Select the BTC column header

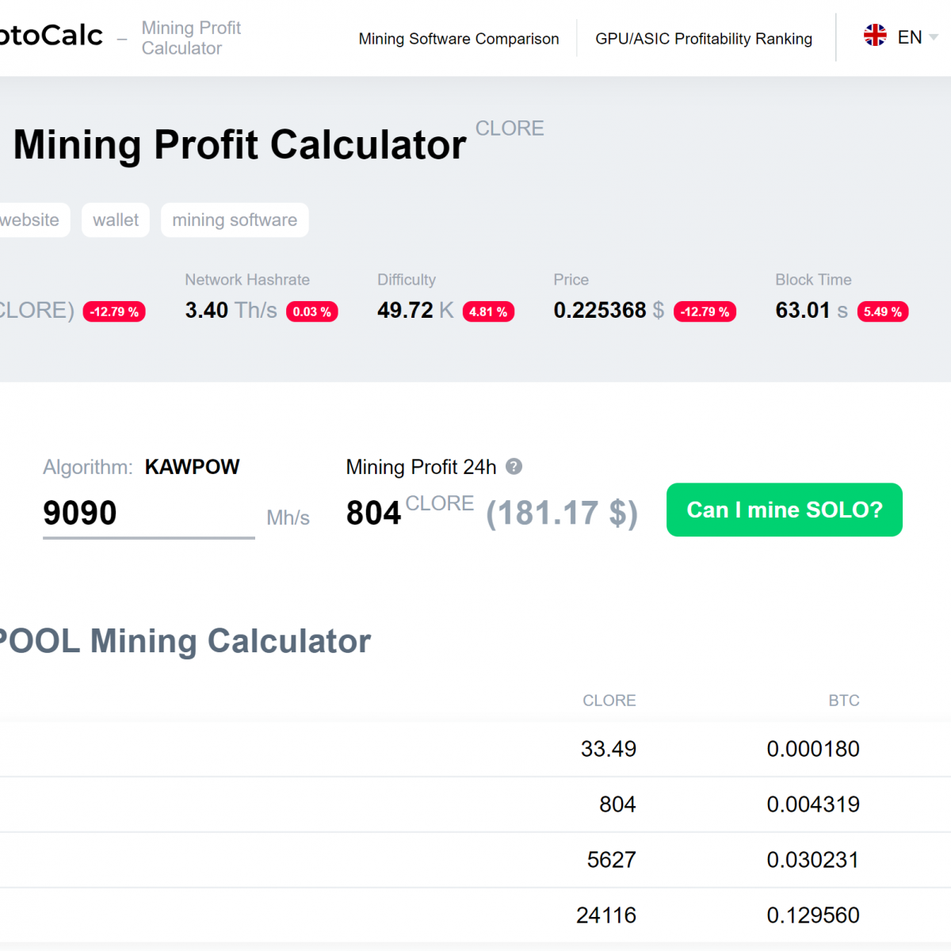(x=844, y=701)
